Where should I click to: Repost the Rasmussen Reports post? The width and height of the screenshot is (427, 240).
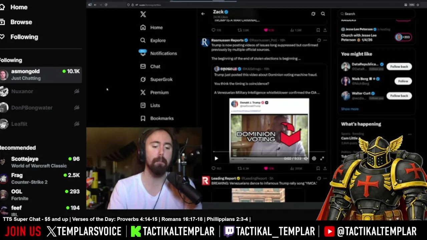click(240, 168)
